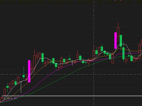Screen dimensions: 142x106
Task: Select the long red hollow candle before right magenta bar
Action: [113, 59]
